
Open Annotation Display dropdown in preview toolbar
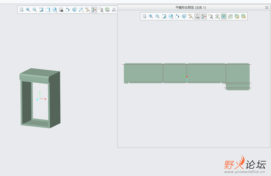(210, 16)
